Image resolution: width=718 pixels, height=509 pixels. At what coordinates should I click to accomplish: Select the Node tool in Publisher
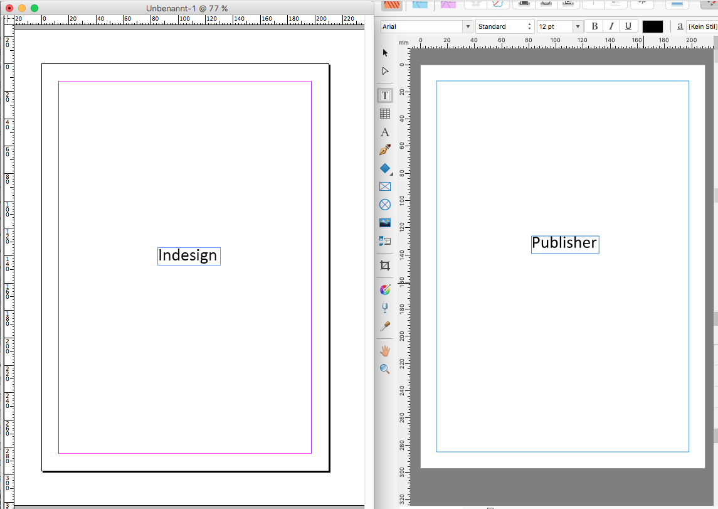385,71
